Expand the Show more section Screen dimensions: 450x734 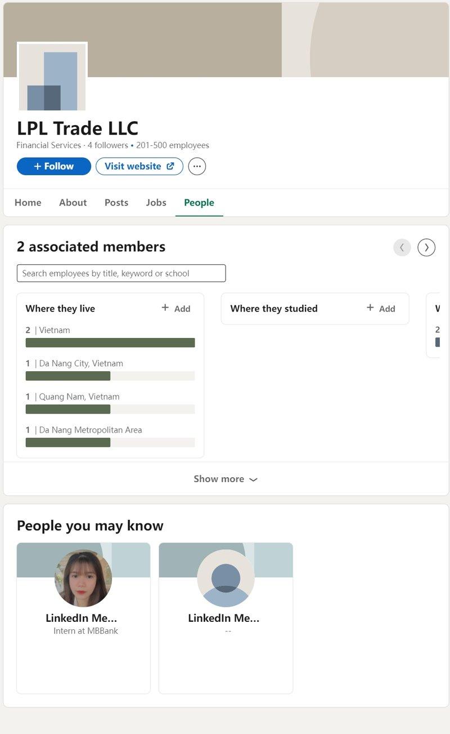(x=226, y=479)
